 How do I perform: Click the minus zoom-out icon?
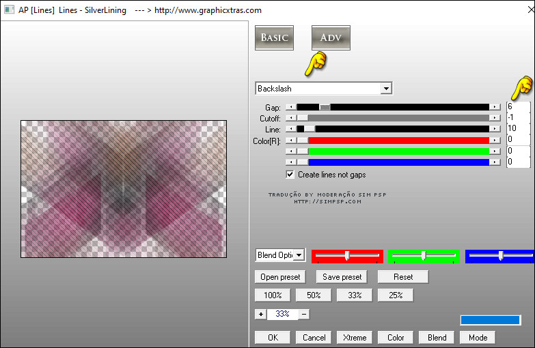304,314
